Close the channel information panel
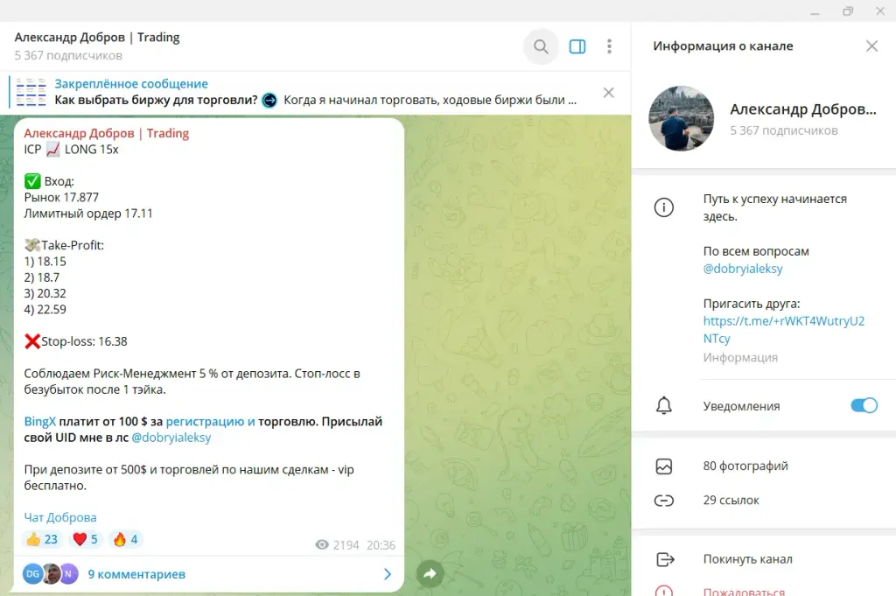This screenshot has width=896, height=596. (871, 46)
